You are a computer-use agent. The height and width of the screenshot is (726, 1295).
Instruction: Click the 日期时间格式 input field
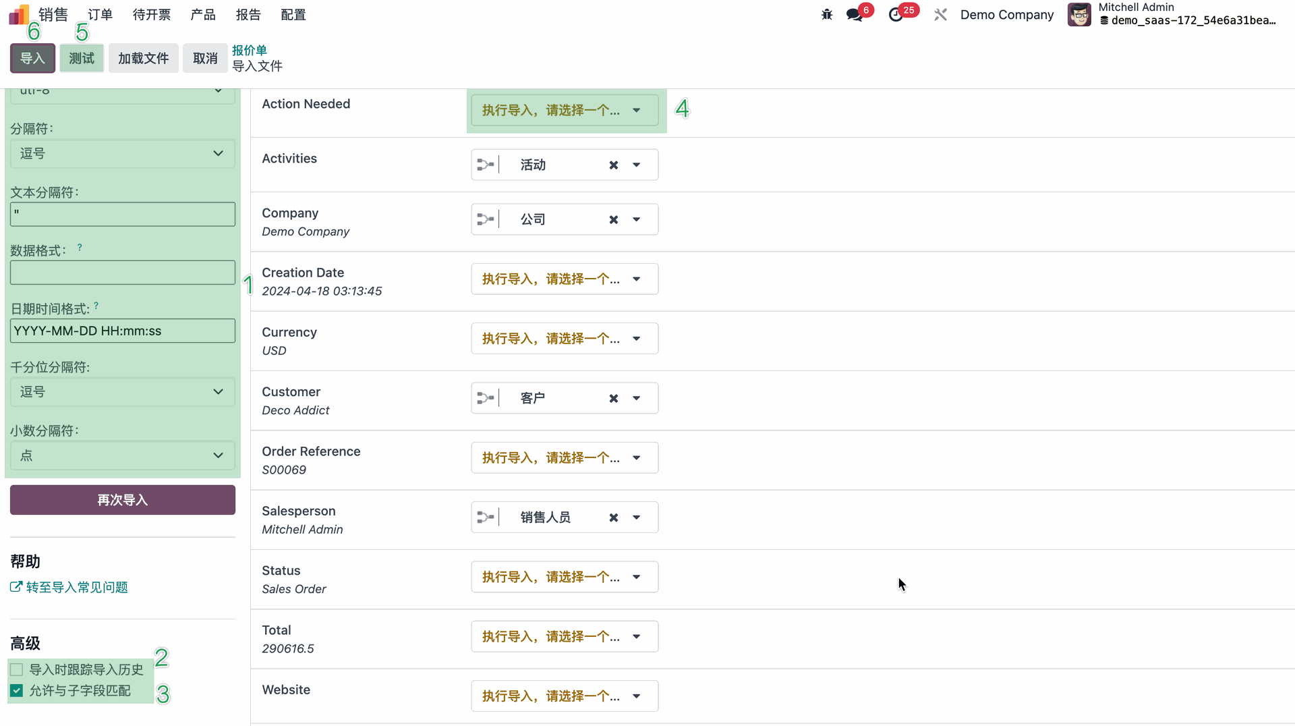122,331
